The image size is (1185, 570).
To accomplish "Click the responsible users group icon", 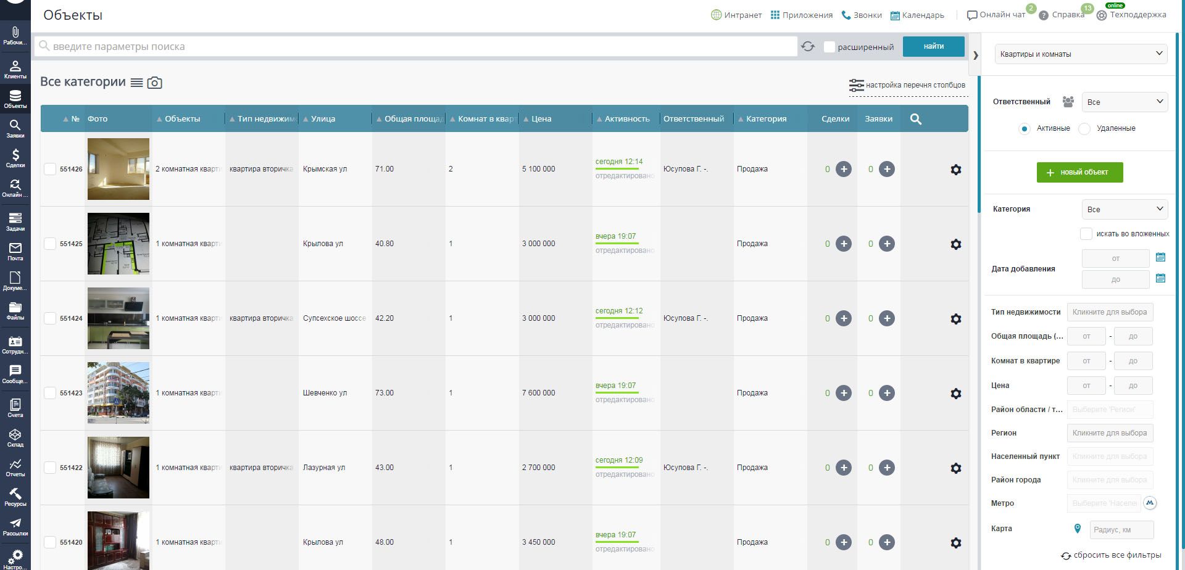I will (x=1068, y=102).
